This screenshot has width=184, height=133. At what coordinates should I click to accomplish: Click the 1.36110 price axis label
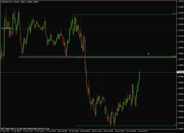[180, 100]
